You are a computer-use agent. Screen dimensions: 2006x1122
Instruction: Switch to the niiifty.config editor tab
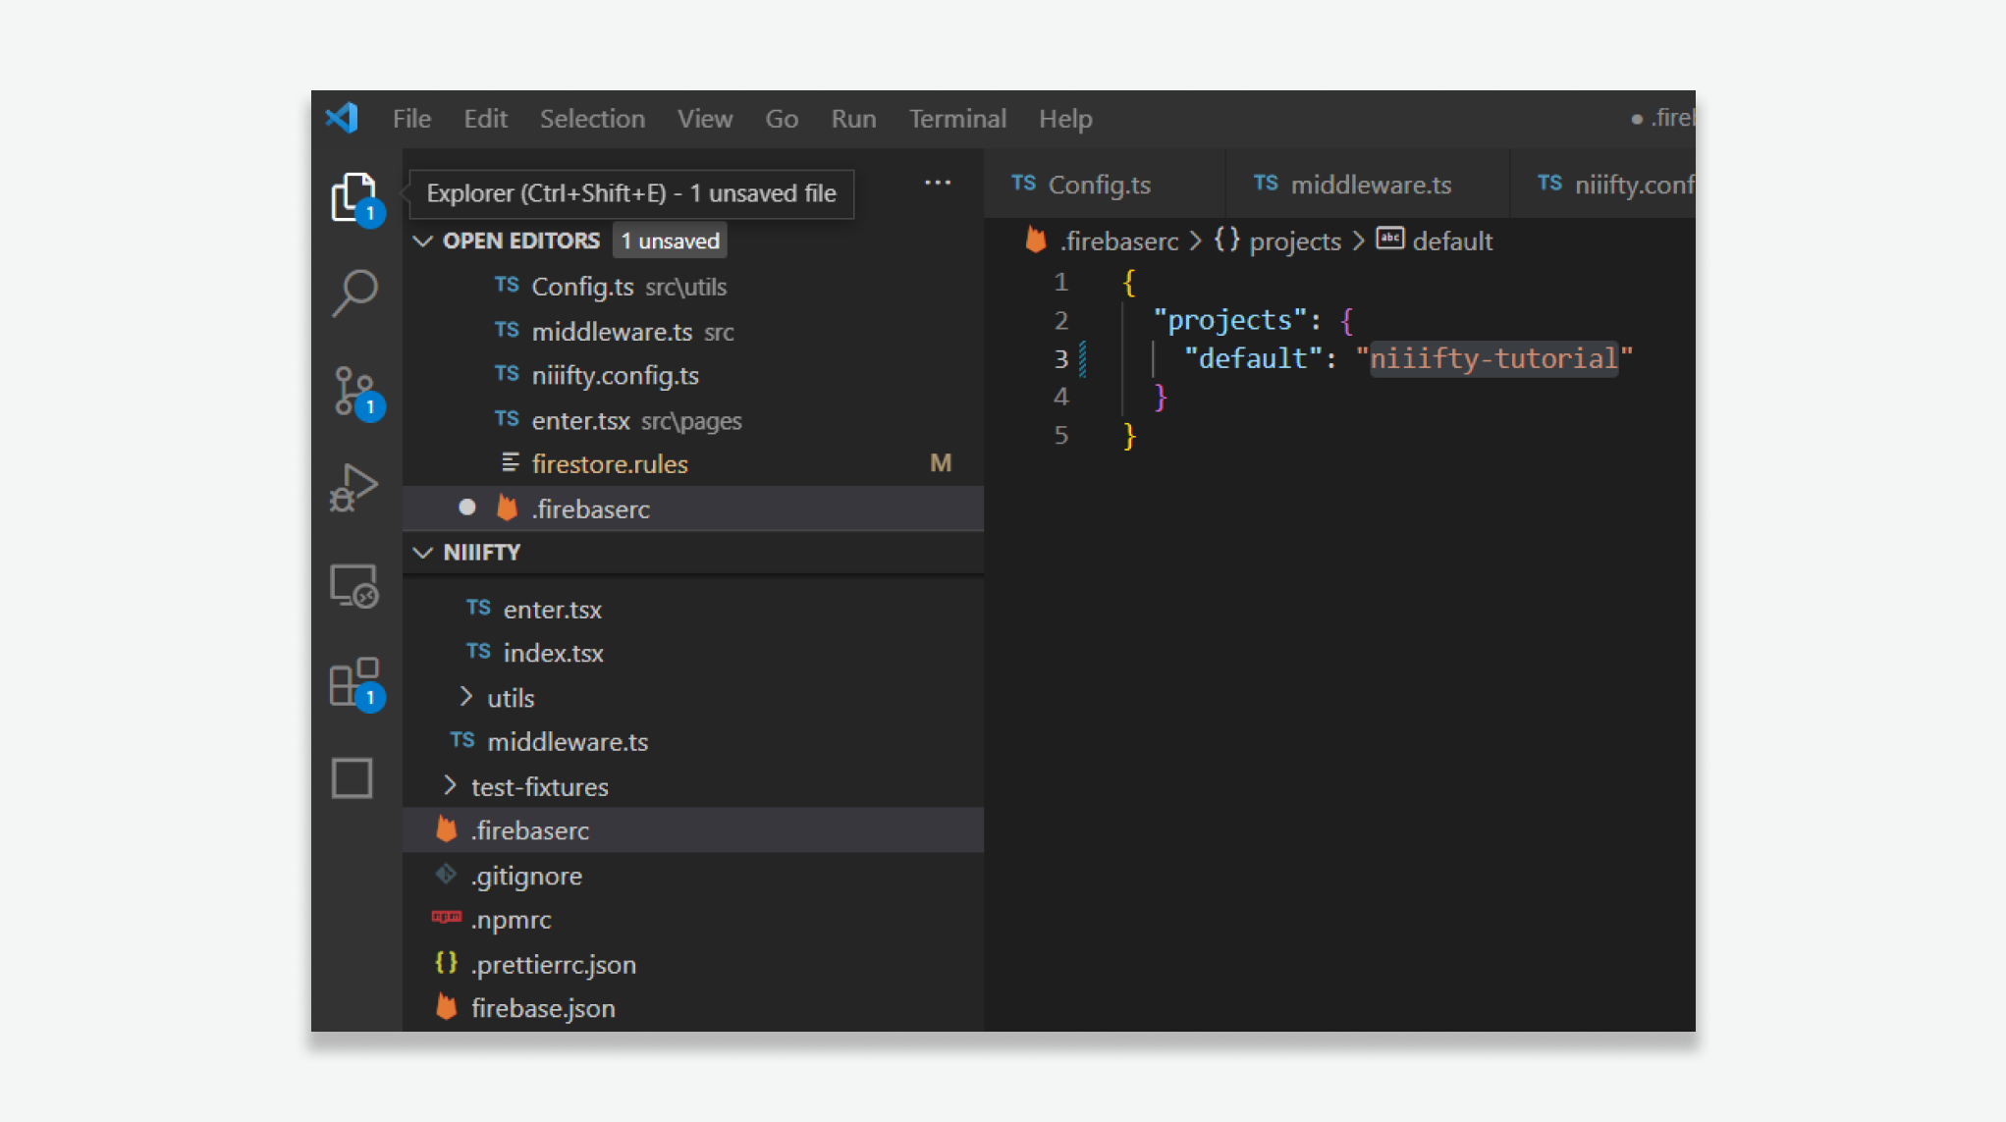pos(1603,184)
